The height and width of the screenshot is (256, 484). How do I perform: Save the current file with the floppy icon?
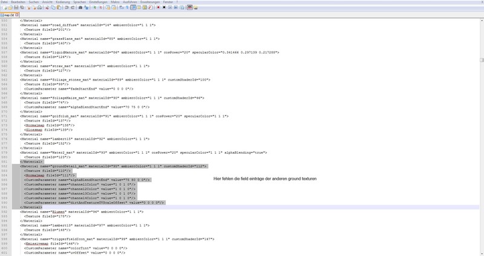(x=16, y=7)
